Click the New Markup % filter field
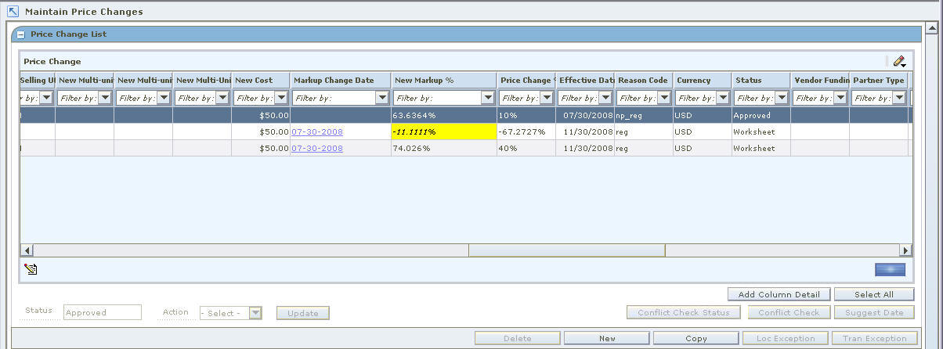The height and width of the screenshot is (349, 943). click(x=436, y=98)
